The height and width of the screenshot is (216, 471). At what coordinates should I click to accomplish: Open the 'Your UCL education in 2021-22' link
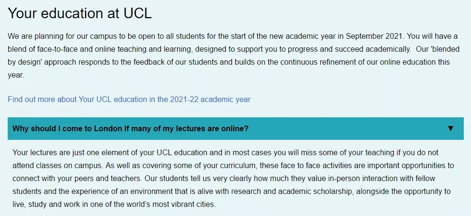click(x=129, y=99)
